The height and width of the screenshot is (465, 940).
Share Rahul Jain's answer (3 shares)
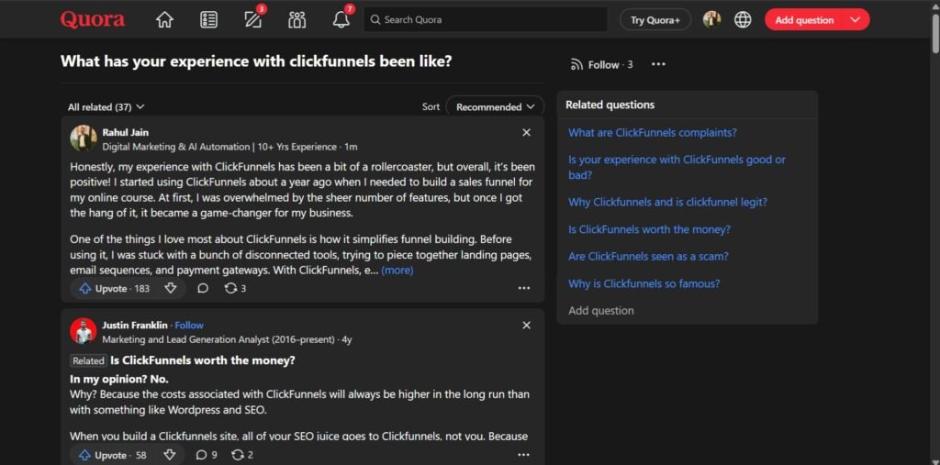point(235,288)
